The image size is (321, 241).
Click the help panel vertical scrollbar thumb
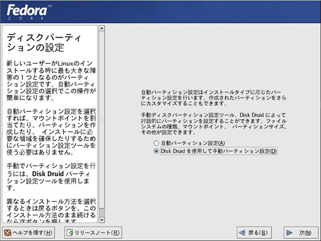click(102, 120)
